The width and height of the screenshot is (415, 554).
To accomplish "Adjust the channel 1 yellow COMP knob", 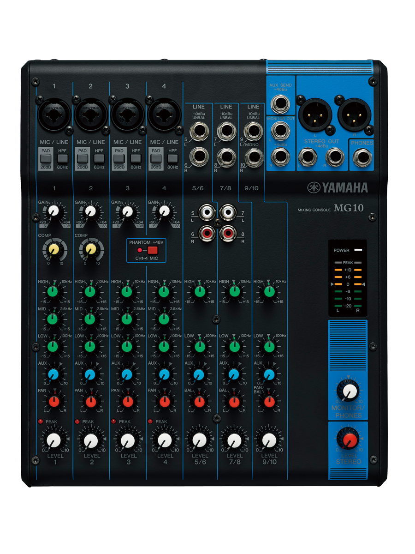I will (54, 250).
